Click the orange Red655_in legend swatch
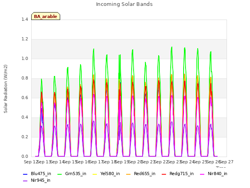Screen dimensions: 250x188 click(x=128, y=174)
